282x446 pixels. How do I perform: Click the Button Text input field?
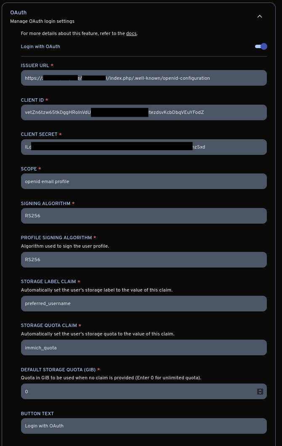(144, 426)
